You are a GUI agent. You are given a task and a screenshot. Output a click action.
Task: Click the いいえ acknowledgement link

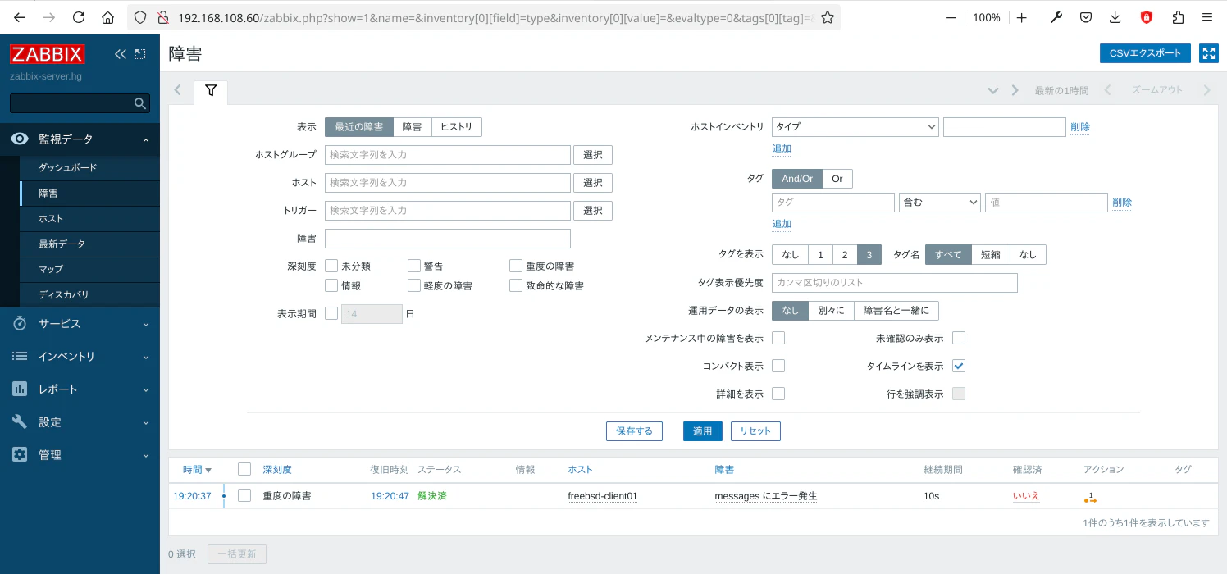click(x=1026, y=496)
